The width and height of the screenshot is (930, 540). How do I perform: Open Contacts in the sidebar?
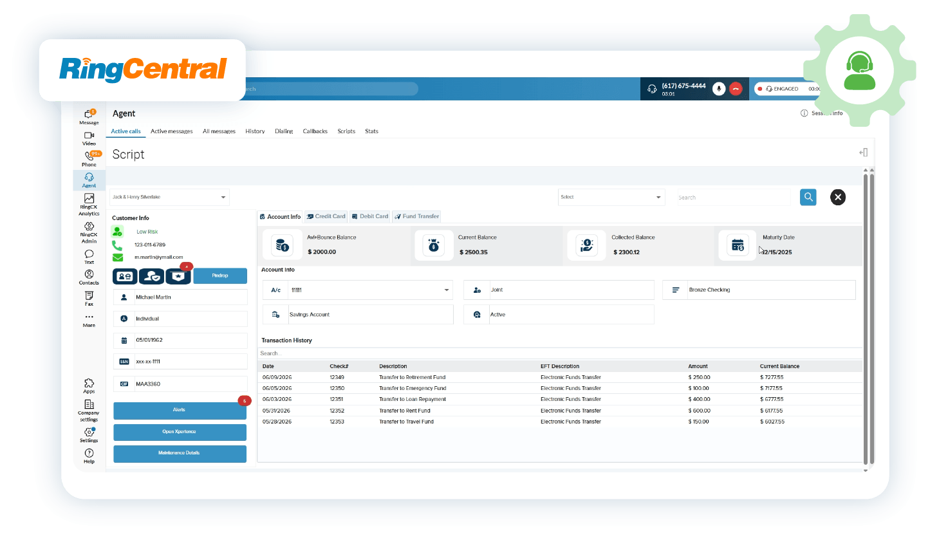89,277
